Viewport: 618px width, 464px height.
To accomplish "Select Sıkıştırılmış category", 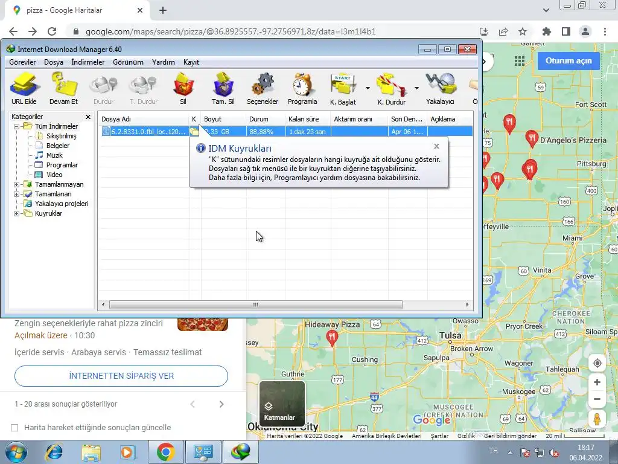I will pos(61,136).
